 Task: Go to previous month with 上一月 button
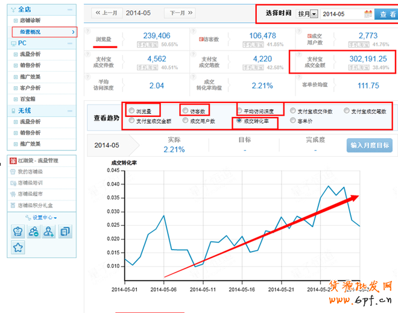107,13
